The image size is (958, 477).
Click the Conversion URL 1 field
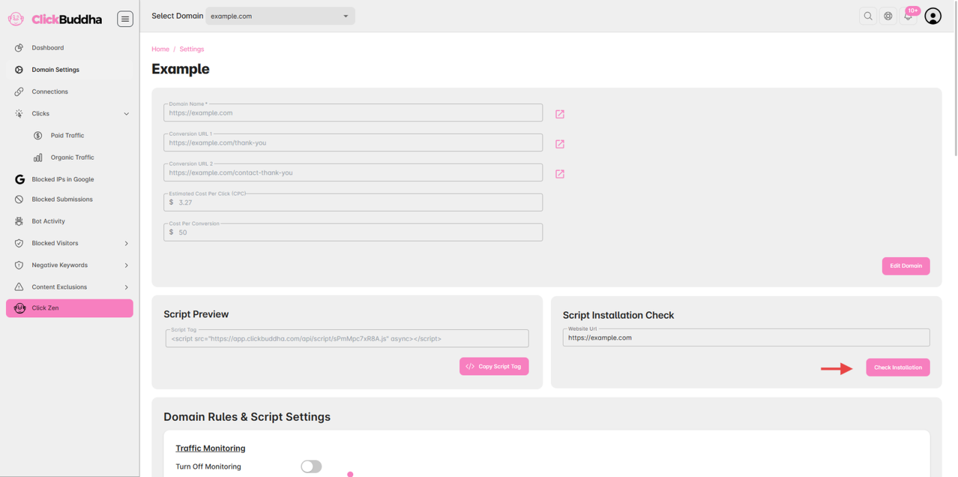point(353,143)
